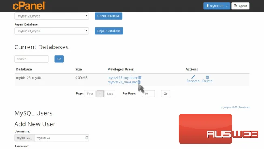
Task: Click the Repair Database button
Action: point(109,31)
